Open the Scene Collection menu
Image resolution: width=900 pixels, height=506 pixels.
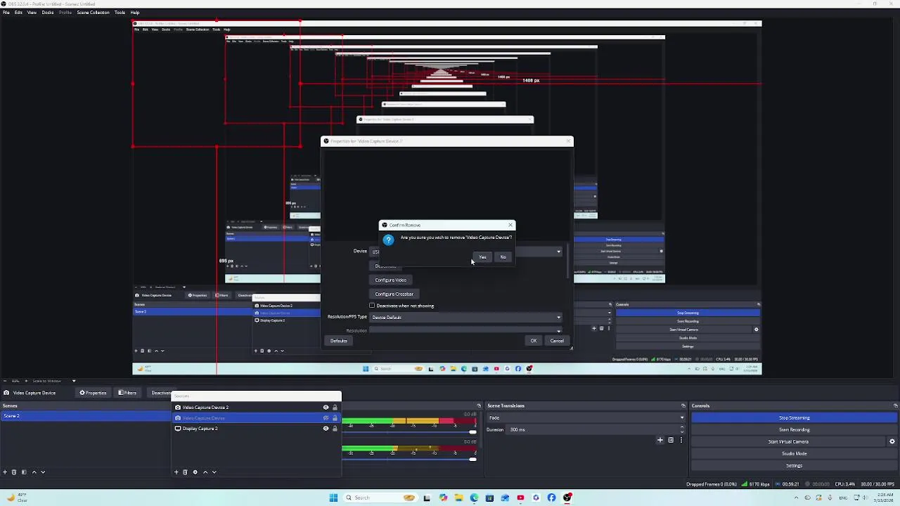(x=93, y=13)
